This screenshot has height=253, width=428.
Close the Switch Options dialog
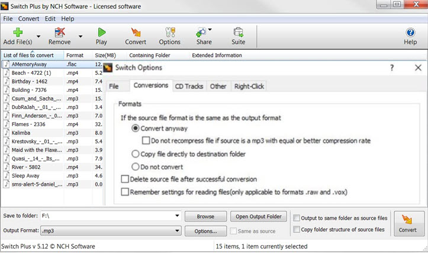tap(418, 68)
